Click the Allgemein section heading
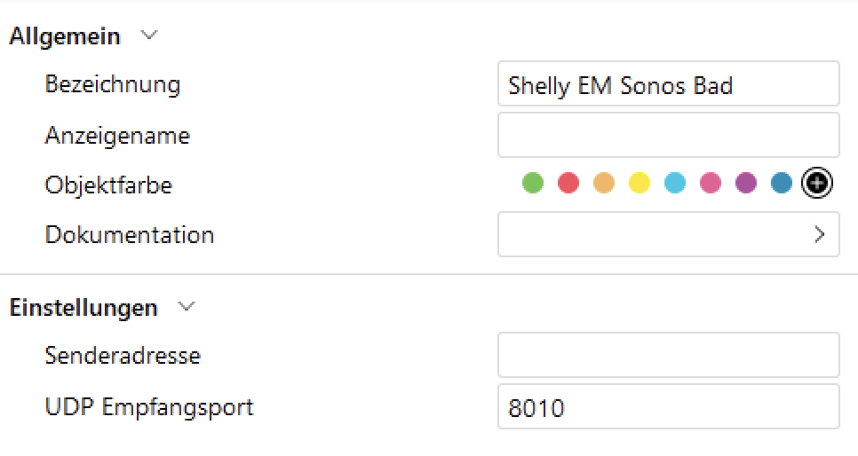 (65, 36)
